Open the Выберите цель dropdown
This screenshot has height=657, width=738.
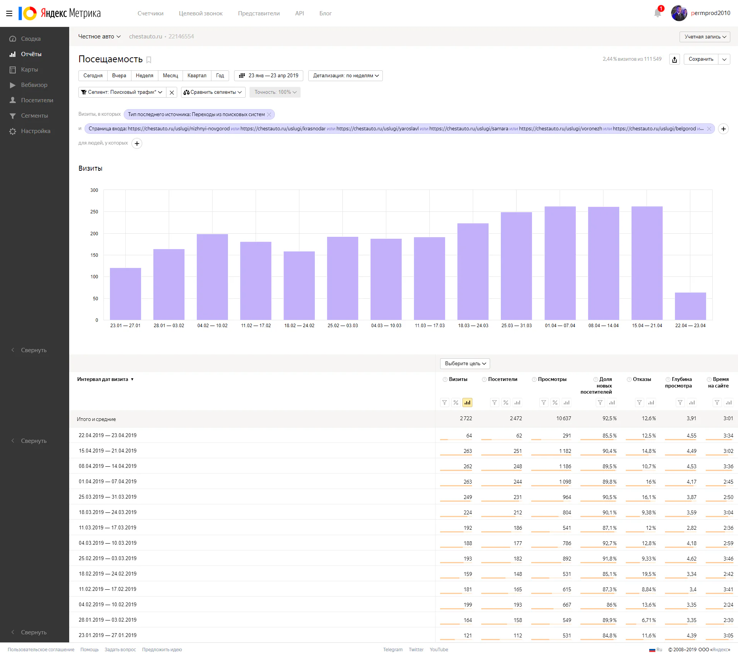pyautogui.click(x=465, y=364)
